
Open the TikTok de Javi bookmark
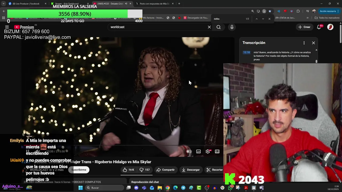pyautogui.click(x=285, y=18)
